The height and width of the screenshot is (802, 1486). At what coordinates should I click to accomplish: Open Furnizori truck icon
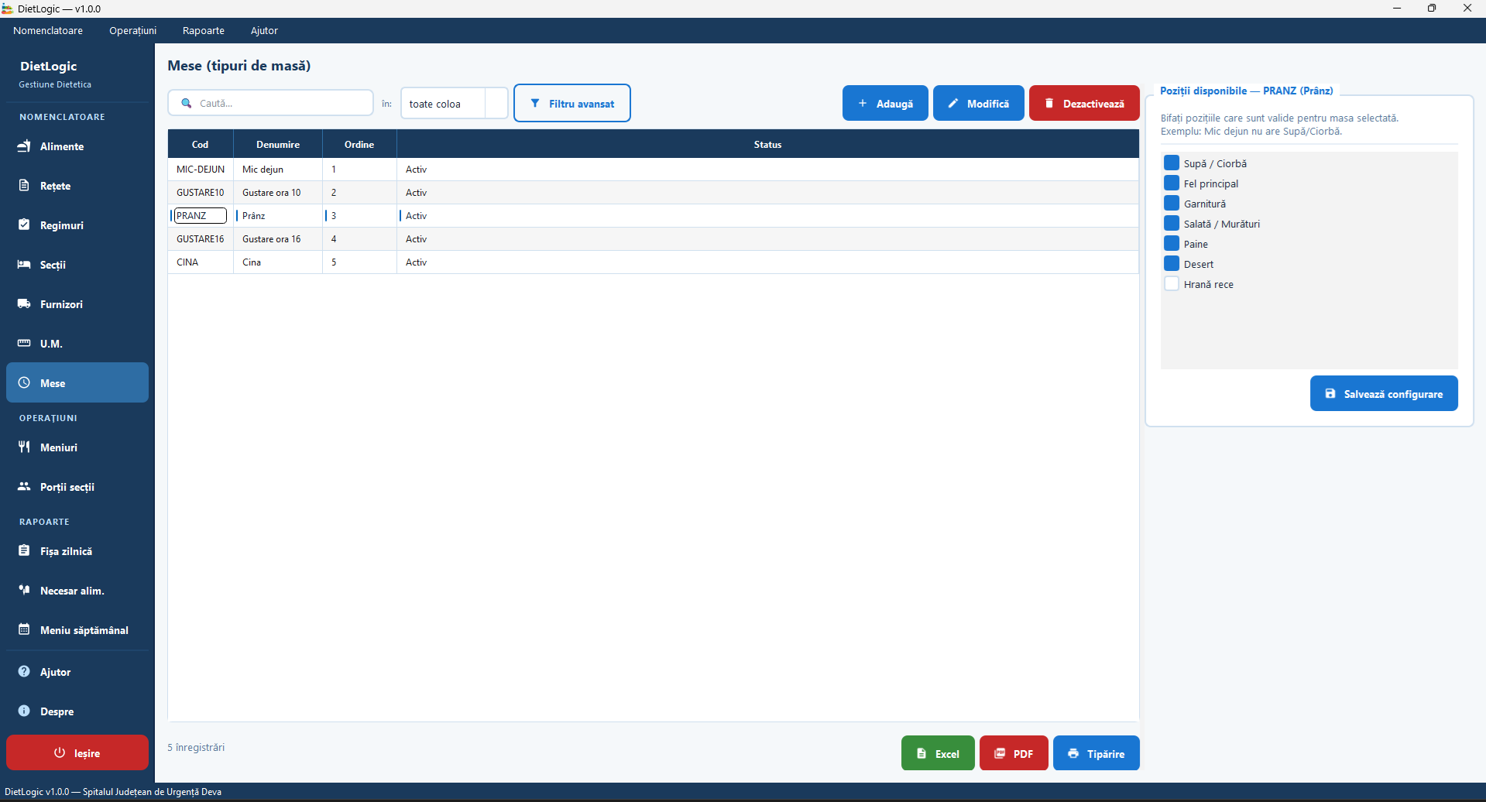24,304
